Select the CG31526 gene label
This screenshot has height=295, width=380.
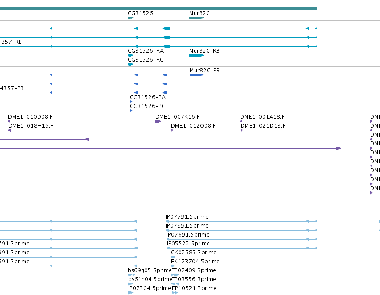(140, 13)
